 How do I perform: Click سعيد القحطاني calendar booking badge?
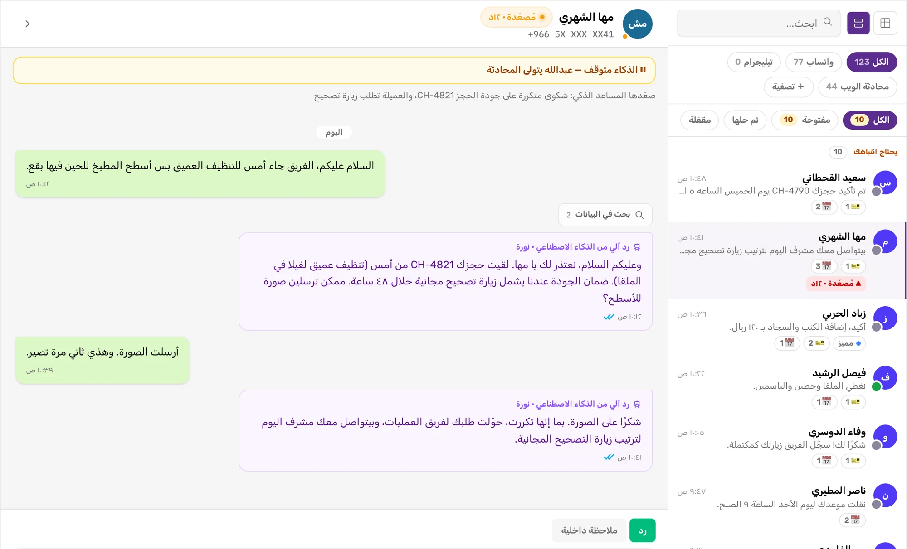point(823,207)
